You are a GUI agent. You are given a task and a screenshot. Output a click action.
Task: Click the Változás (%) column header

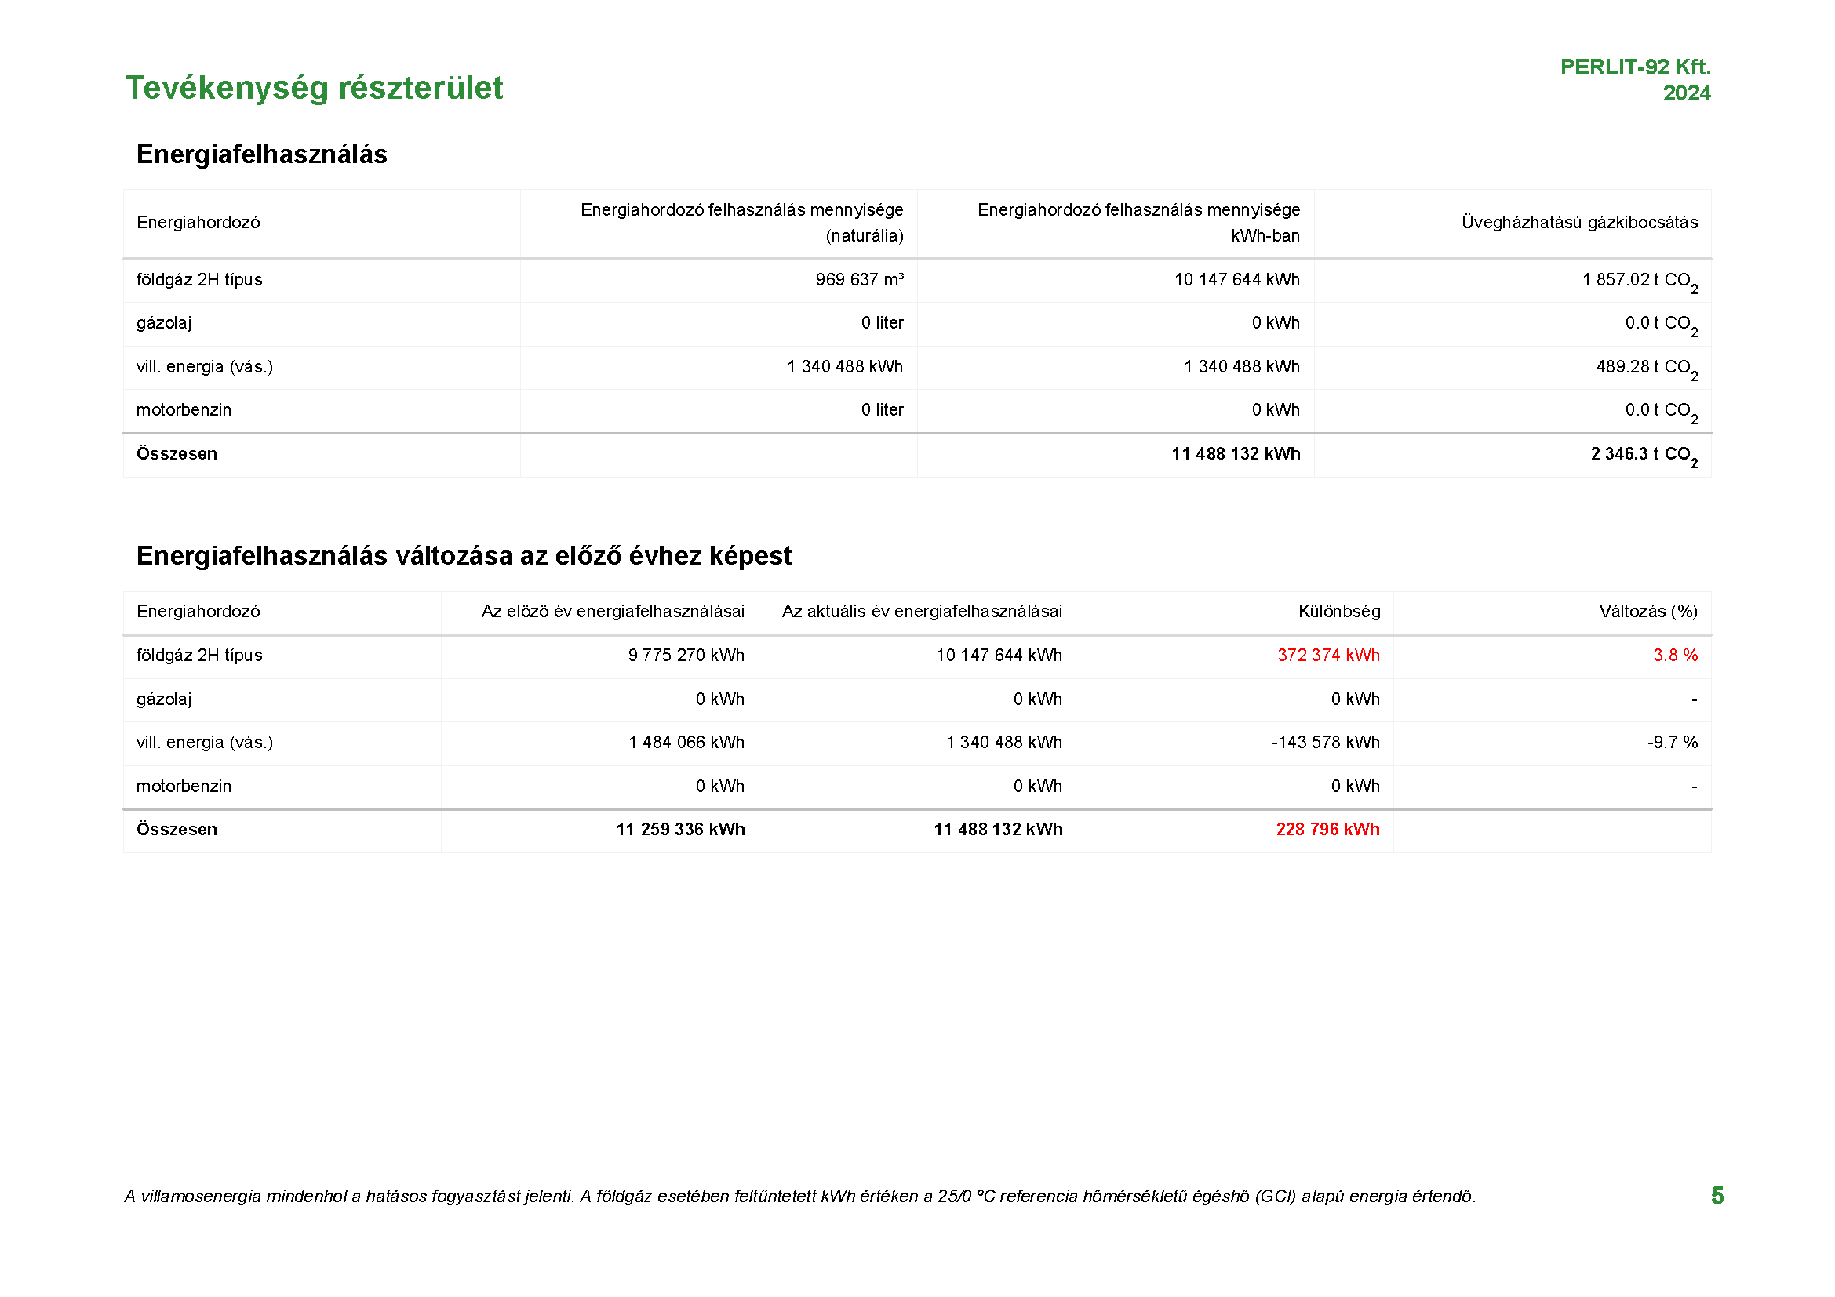pos(1648,612)
